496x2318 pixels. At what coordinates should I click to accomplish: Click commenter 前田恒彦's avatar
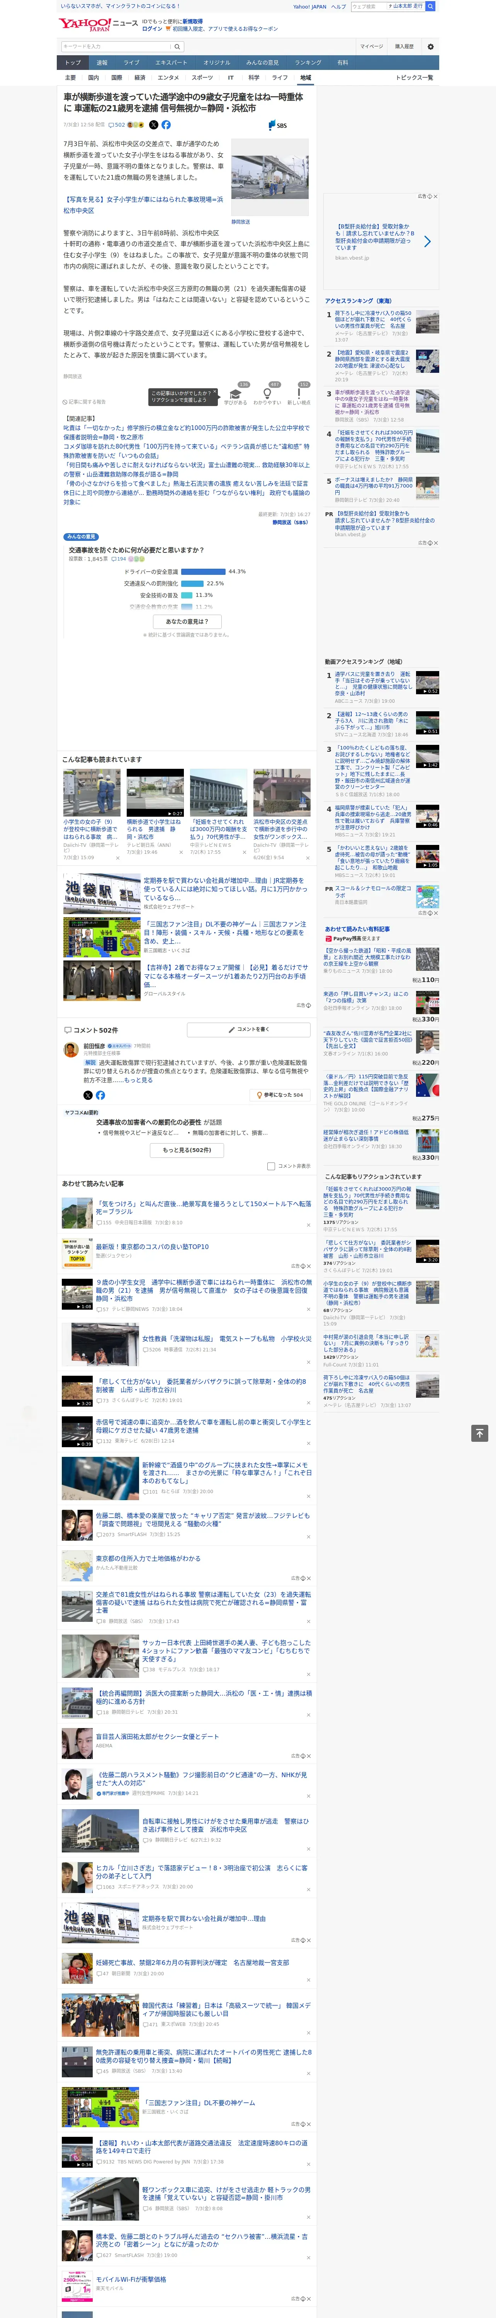[70, 1050]
